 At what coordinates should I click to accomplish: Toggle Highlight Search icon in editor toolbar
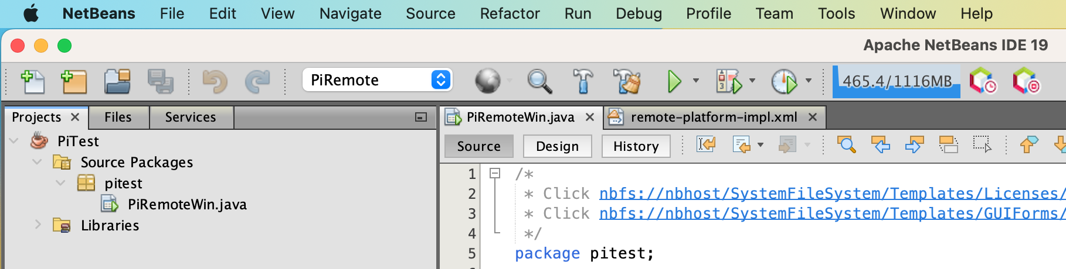click(x=948, y=144)
